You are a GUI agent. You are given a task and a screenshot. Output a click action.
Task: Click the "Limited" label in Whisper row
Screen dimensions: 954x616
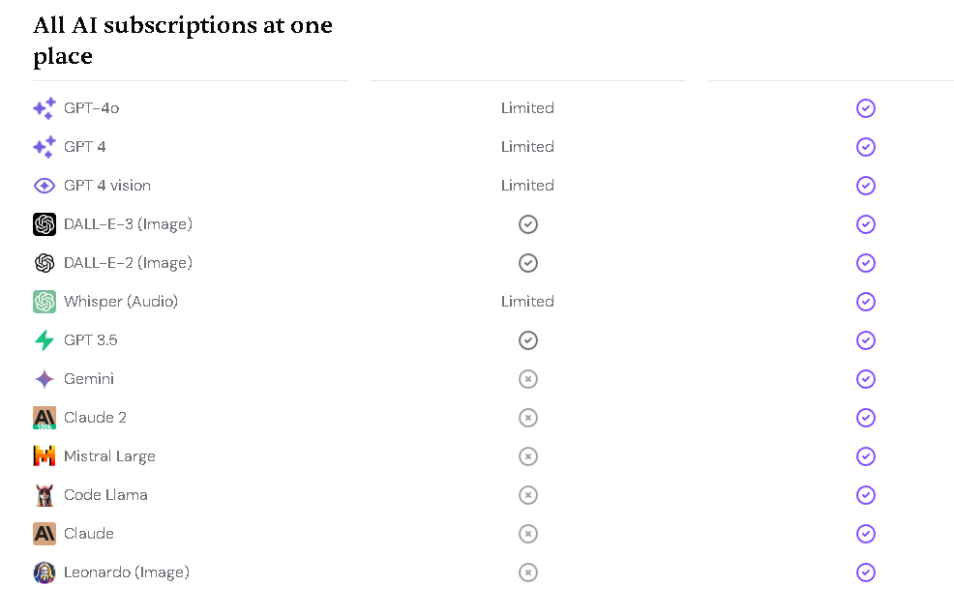[527, 302]
